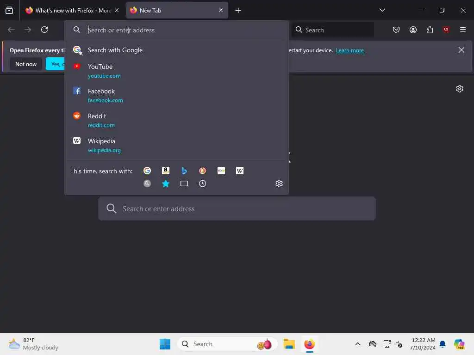474x355 pixels.
Task: Search this time with Amazon icon
Action: click(x=166, y=171)
